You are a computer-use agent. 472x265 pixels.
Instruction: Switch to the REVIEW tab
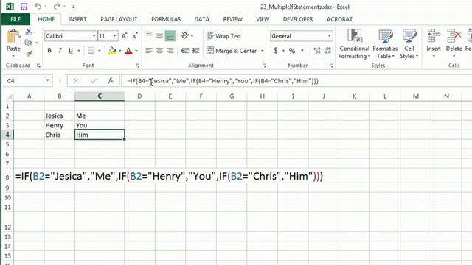click(x=233, y=19)
